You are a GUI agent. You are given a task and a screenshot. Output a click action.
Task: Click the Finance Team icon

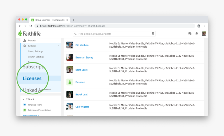click(24, 105)
